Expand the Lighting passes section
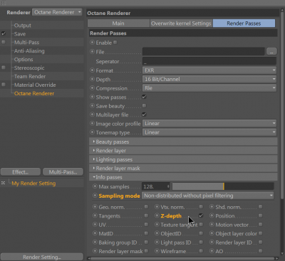 coord(183,159)
